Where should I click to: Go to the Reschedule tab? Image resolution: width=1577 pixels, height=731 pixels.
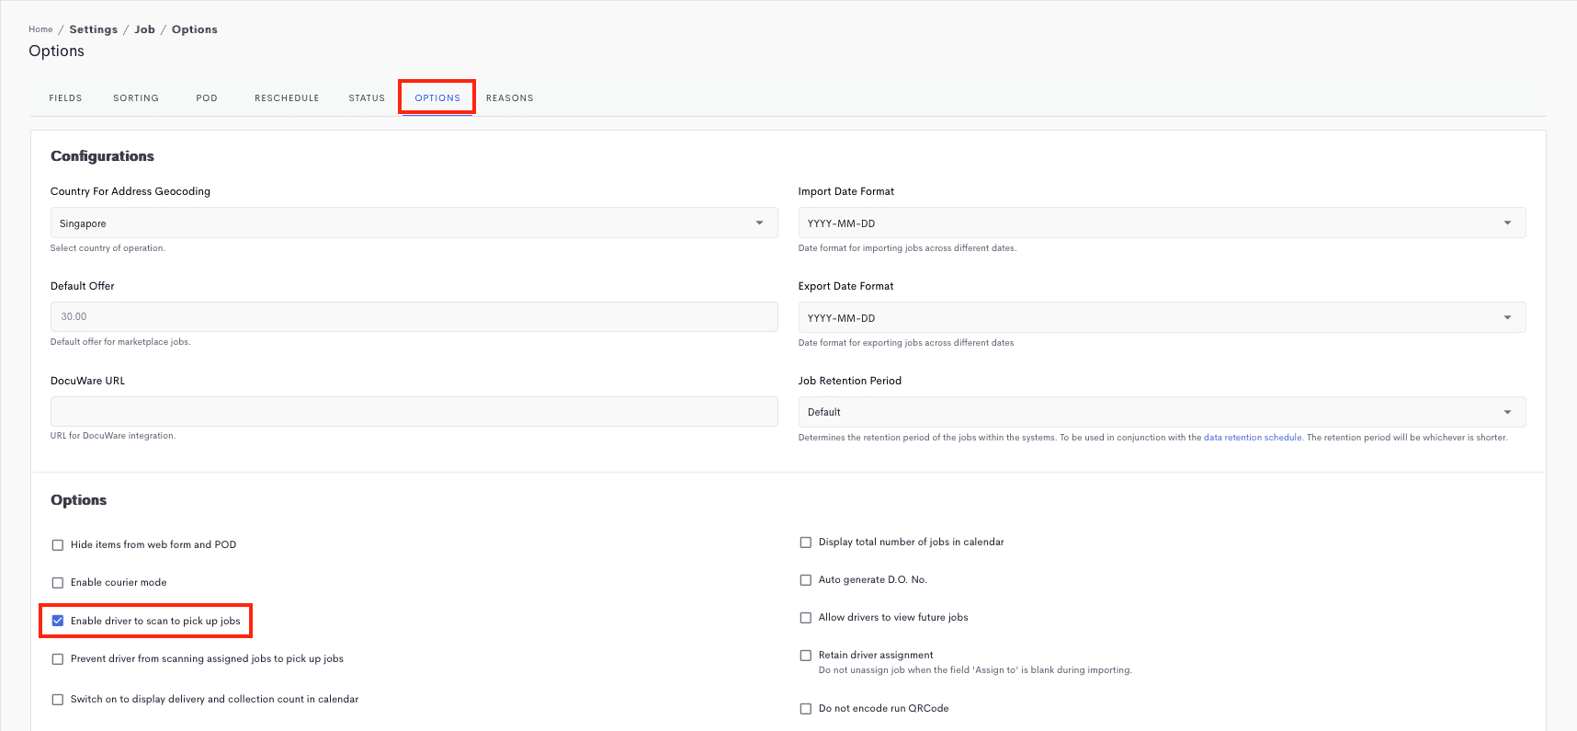pyautogui.click(x=287, y=98)
